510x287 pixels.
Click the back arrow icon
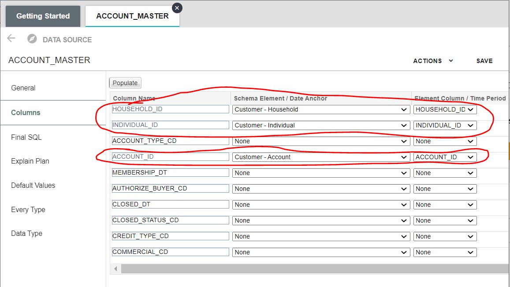(11, 38)
